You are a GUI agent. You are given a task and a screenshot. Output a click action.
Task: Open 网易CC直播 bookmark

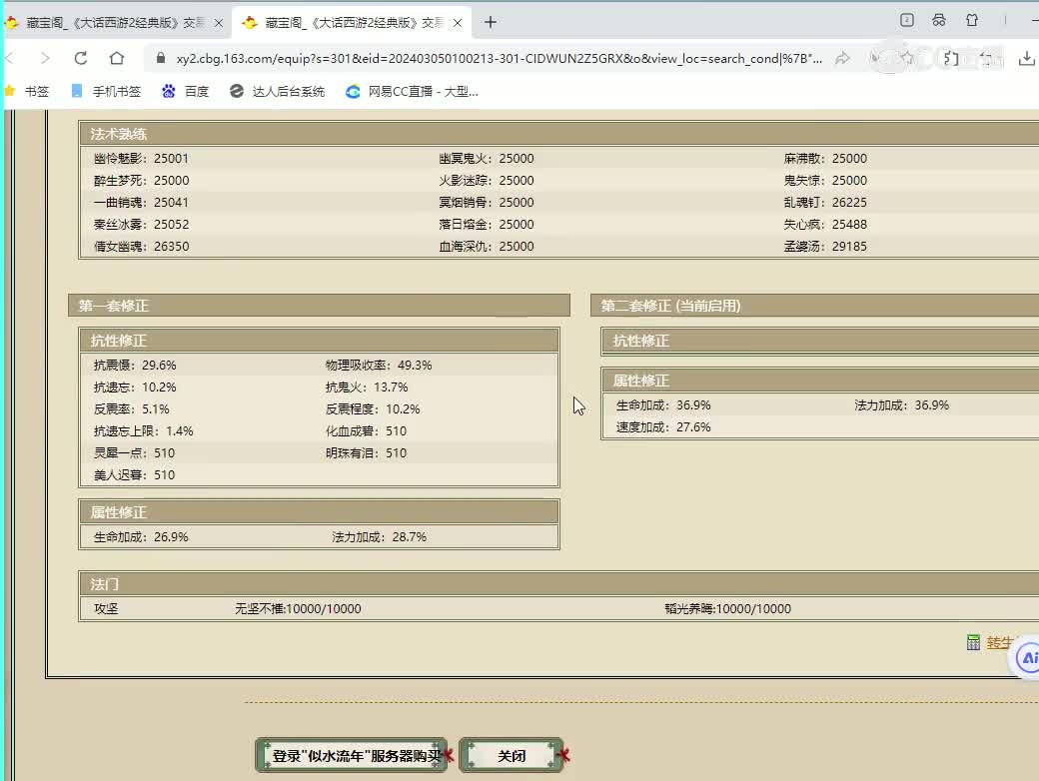click(412, 92)
